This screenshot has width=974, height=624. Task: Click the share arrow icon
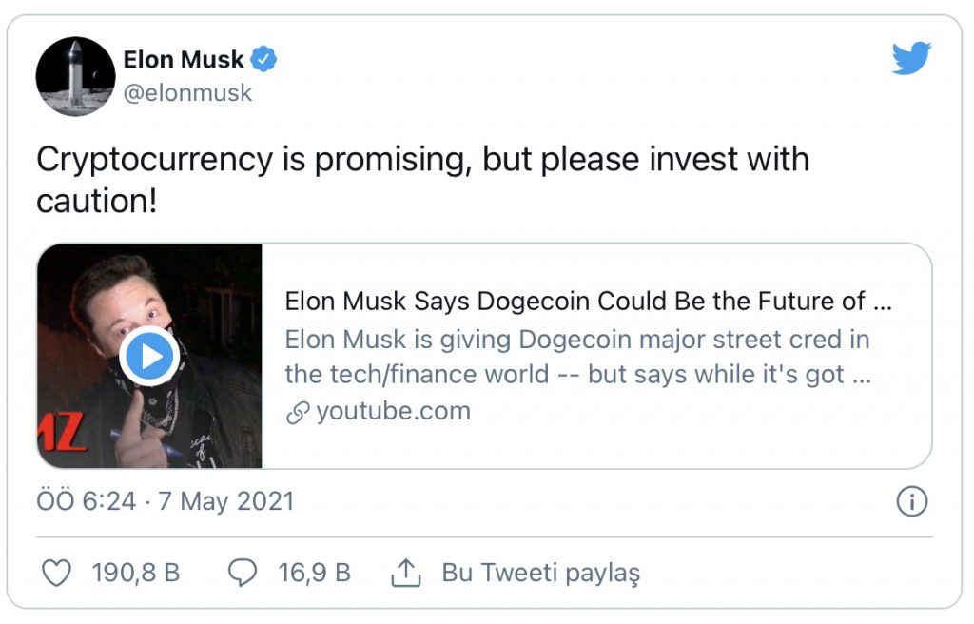[406, 573]
